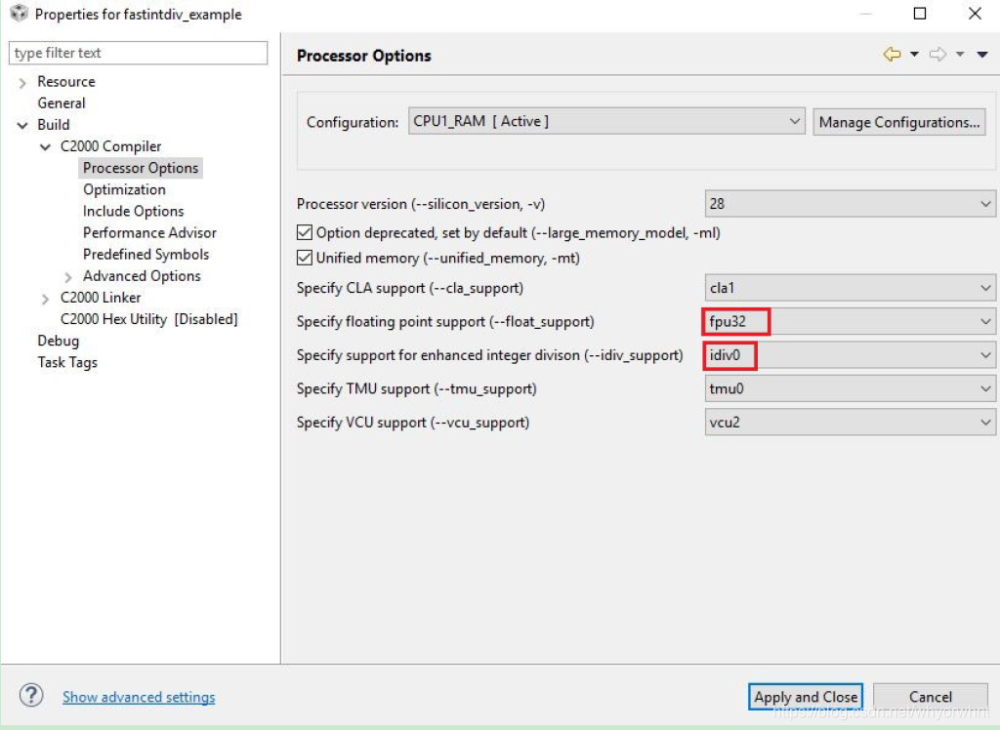Viewport: 1000px width, 730px height.
Task: Select Optimization tree item
Action: (124, 190)
